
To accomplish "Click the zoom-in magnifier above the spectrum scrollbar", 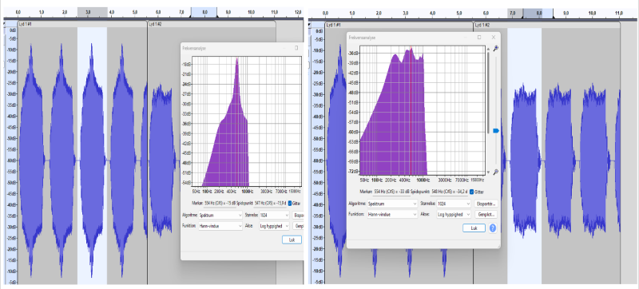I will click(495, 49).
